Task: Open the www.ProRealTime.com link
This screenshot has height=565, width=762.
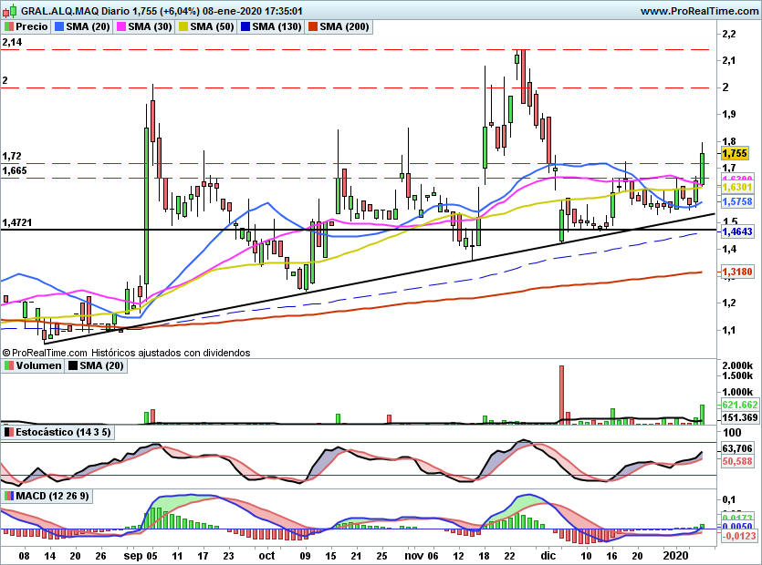Action: 698,11
